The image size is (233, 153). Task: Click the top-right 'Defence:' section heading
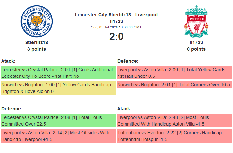128,61
